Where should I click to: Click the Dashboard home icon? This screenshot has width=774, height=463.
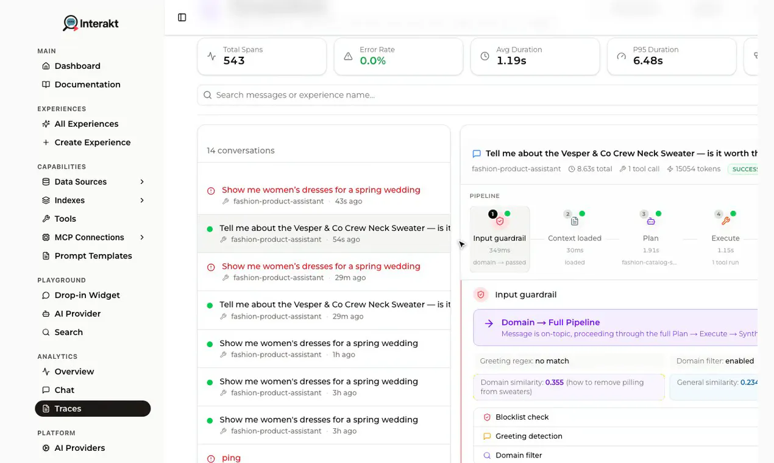click(46, 66)
